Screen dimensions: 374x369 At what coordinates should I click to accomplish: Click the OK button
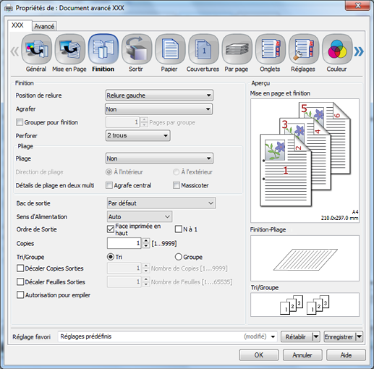259,355
